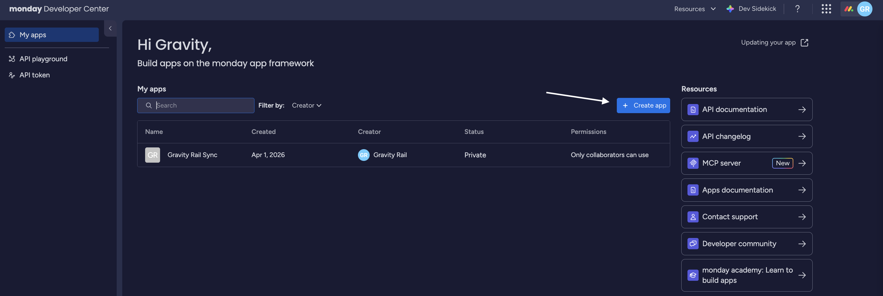
Task: Click the GR profile avatar
Action: point(865,8)
